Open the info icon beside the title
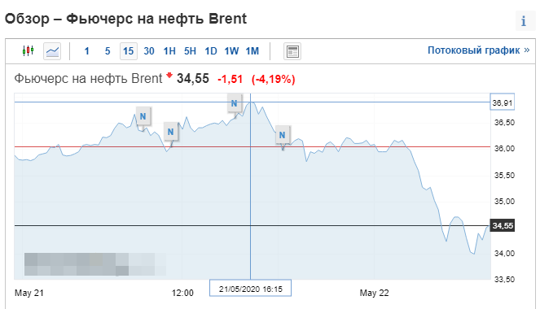The width and height of the screenshot is (540, 309). [x=524, y=21]
